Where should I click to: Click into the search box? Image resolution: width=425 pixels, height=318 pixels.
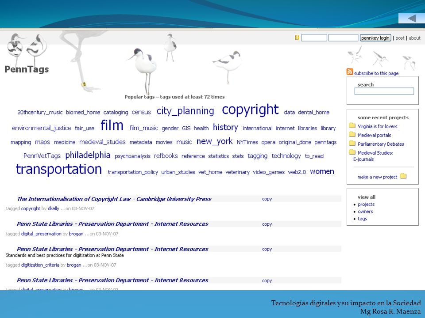click(x=384, y=91)
